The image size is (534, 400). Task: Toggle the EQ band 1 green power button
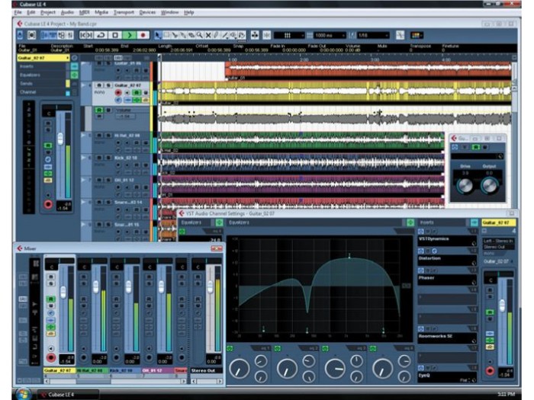(x=230, y=348)
